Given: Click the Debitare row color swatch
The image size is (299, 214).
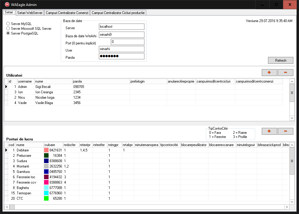Looking at the screenshot, I should click(x=46, y=150).
